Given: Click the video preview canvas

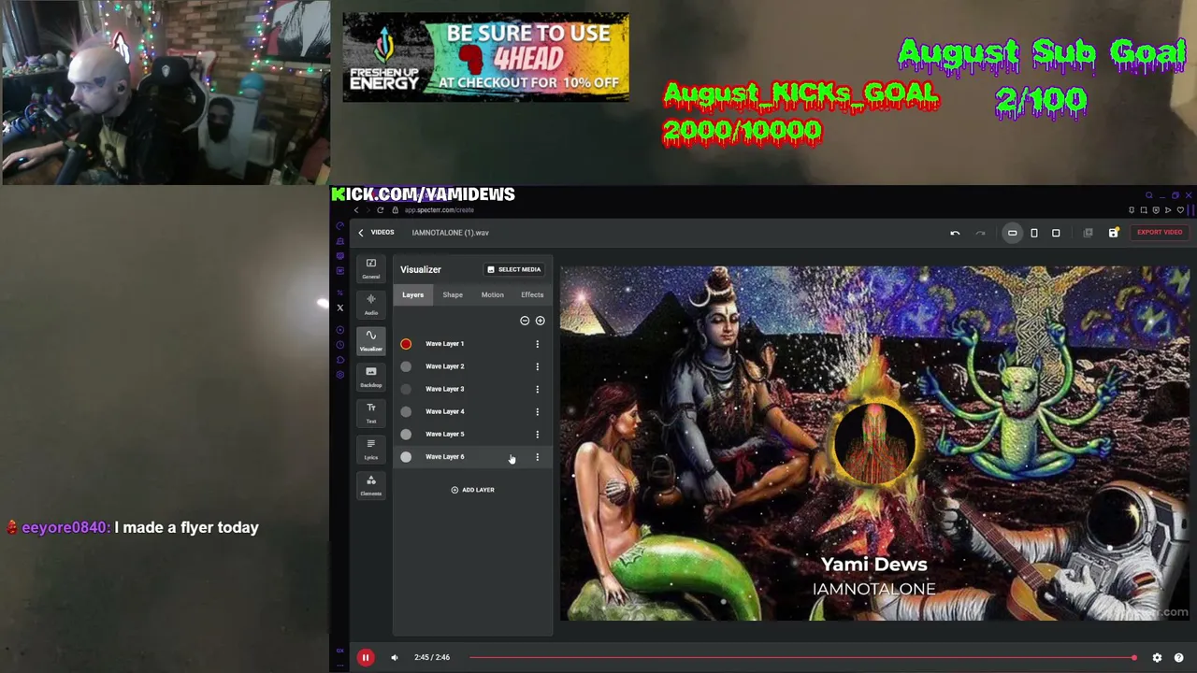Looking at the screenshot, I should pyautogui.click(x=874, y=443).
